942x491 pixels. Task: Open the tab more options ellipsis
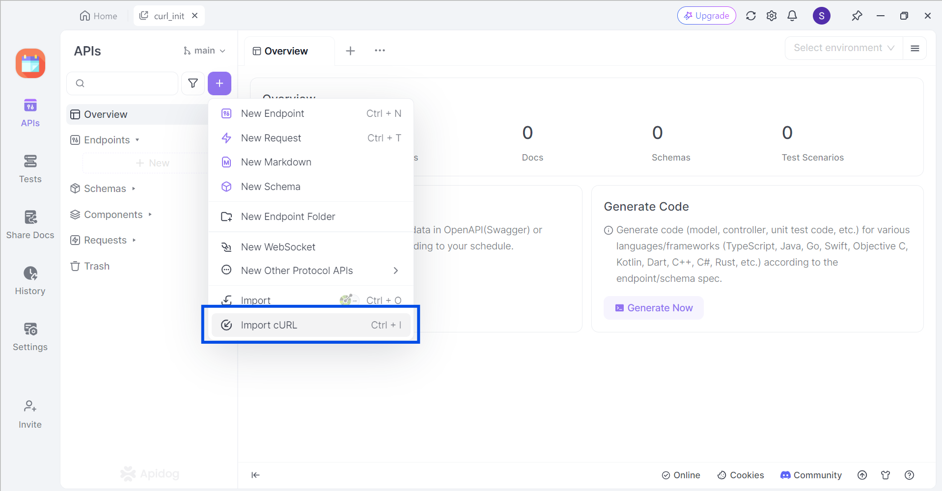coord(380,51)
